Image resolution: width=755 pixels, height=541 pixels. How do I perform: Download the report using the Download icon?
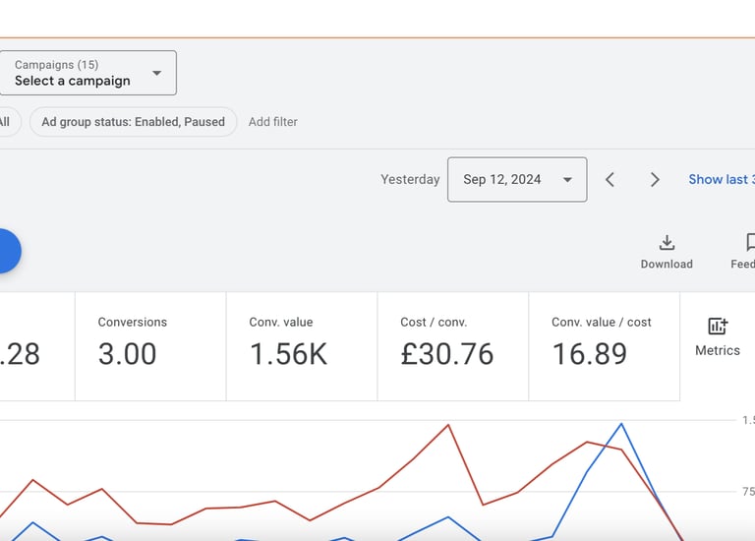point(667,244)
